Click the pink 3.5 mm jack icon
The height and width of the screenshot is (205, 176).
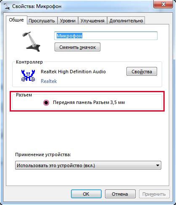[x=46, y=103]
